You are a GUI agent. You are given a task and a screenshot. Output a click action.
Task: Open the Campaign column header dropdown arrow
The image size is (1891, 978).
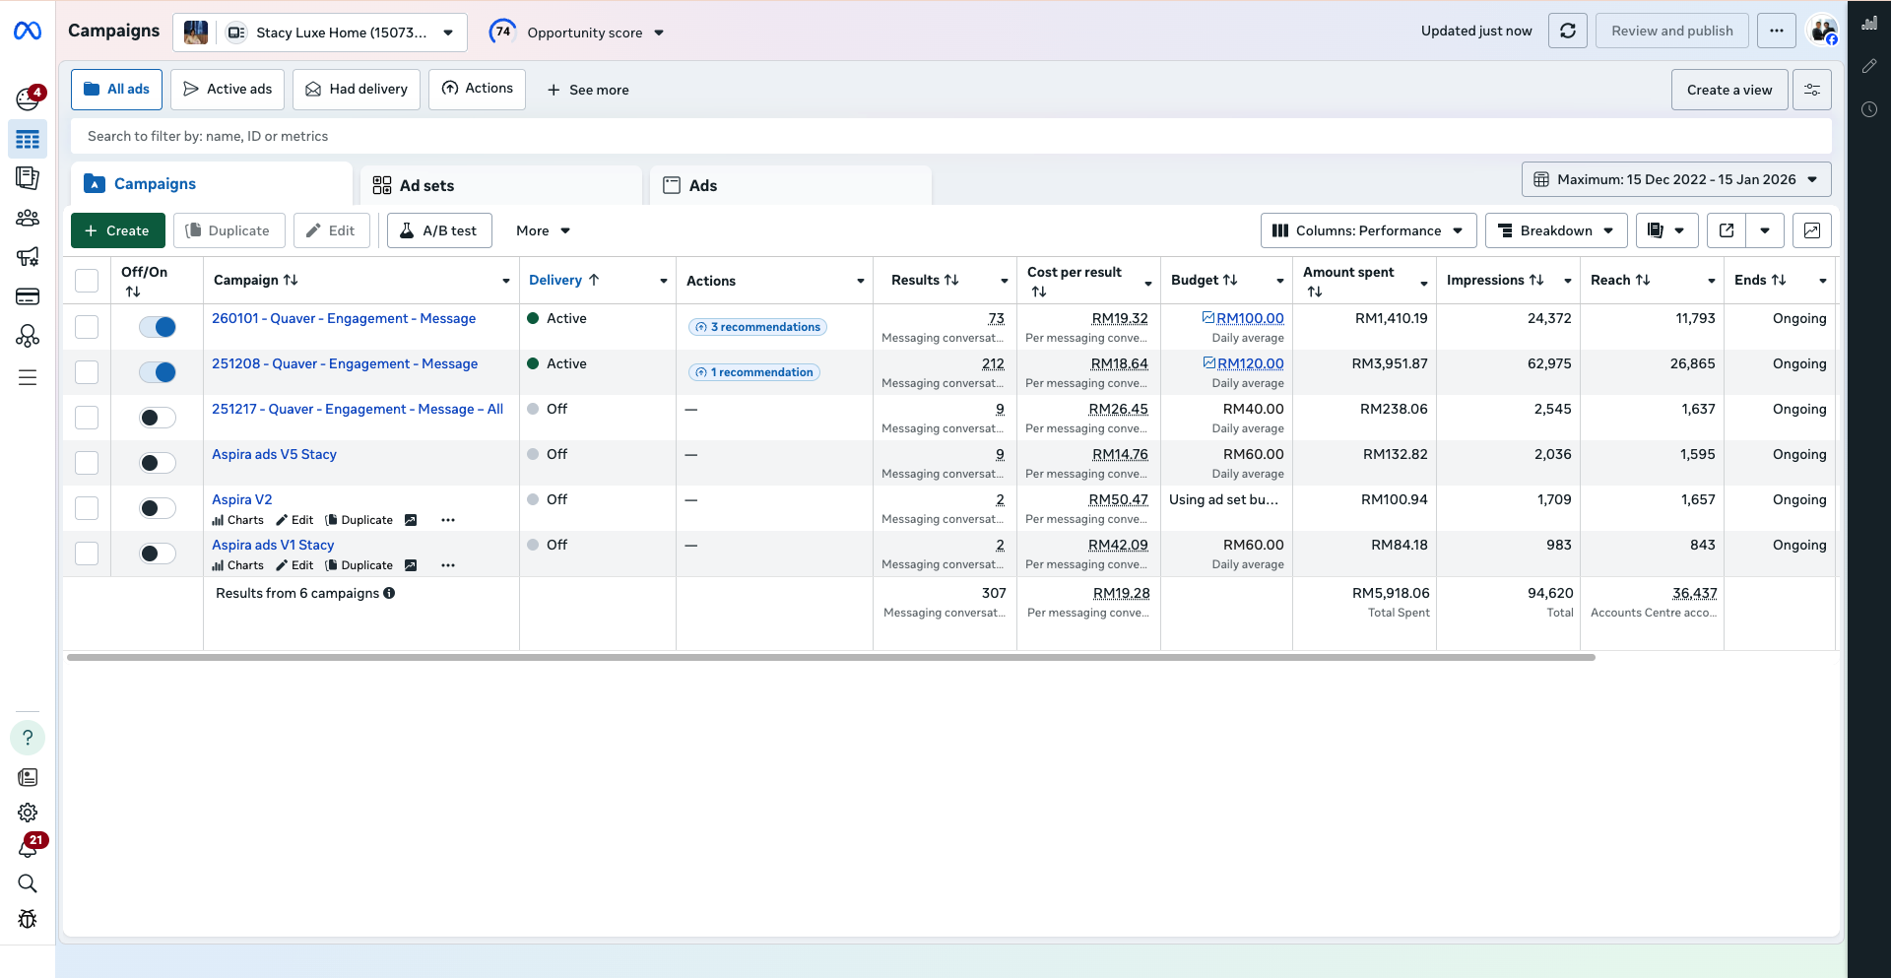pyautogui.click(x=506, y=282)
